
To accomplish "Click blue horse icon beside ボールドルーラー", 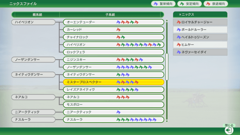I will pos(178,30).
